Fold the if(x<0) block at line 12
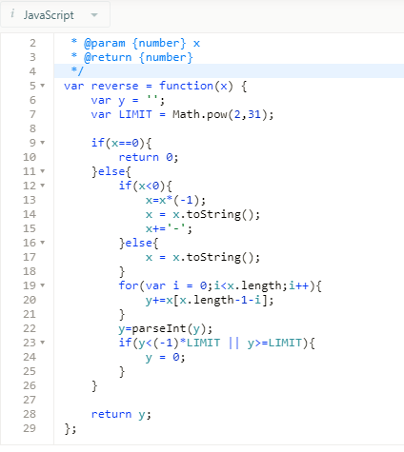404x452 pixels. (43, 186)
